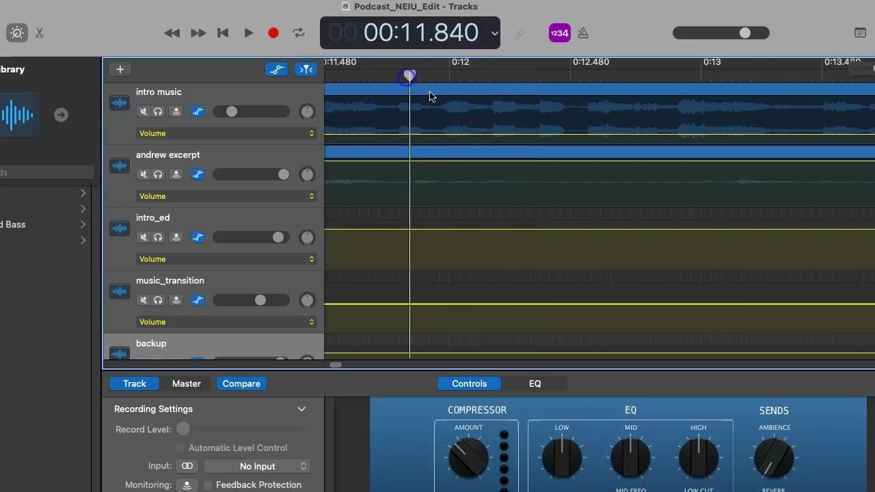Solo the music_transition track
The width and height of the screenshot is (875, 492).
click(158, 300)
